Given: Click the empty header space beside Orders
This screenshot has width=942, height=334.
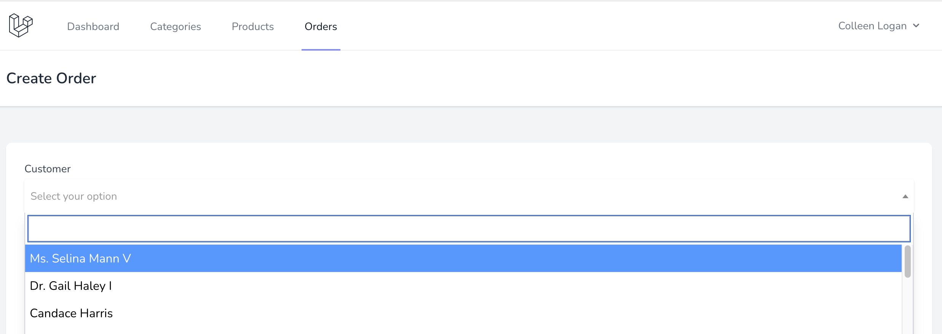Looking at the screenshot, I should click(571, 26).
